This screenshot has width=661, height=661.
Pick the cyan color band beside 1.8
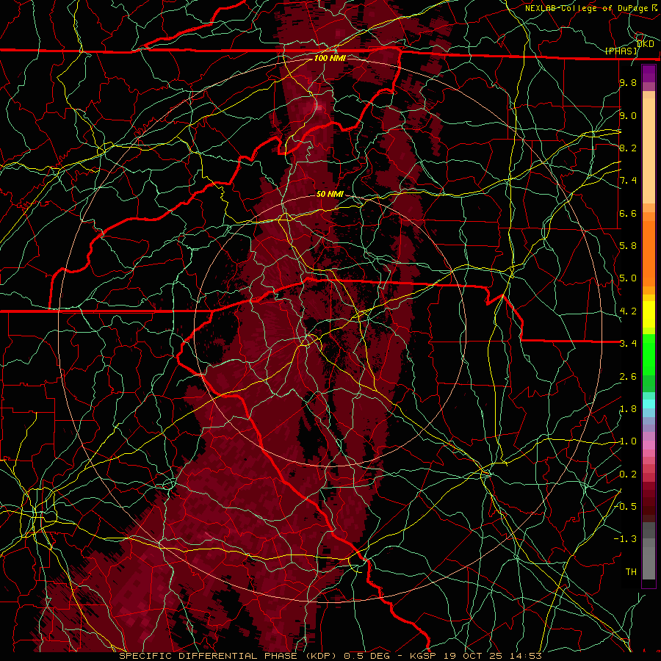pos(649,404)
